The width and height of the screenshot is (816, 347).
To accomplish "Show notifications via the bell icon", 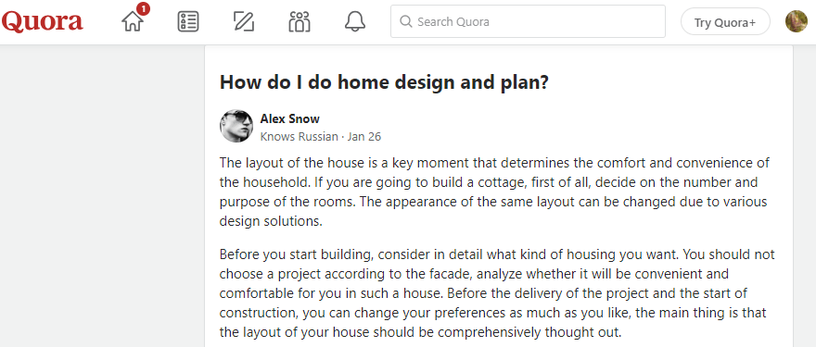I will (355, 22).
